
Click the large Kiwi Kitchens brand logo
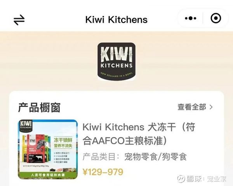click(x=116, y=61)
